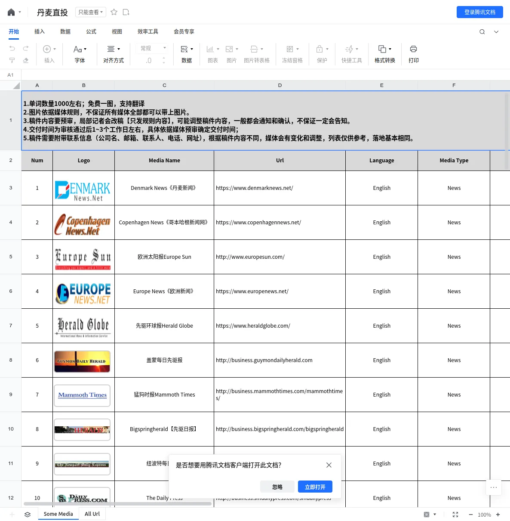This screenshot has height=521, width=510.
Task: Open the 字体 font options
Action: click(80, 54)
